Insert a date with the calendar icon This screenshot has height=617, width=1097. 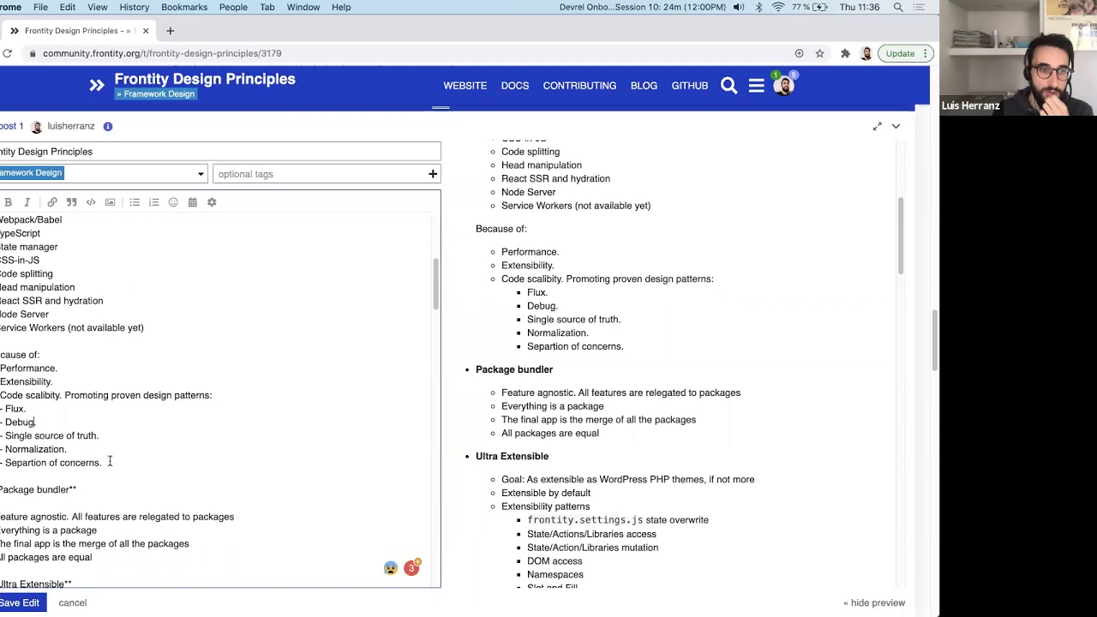(192, 202)
